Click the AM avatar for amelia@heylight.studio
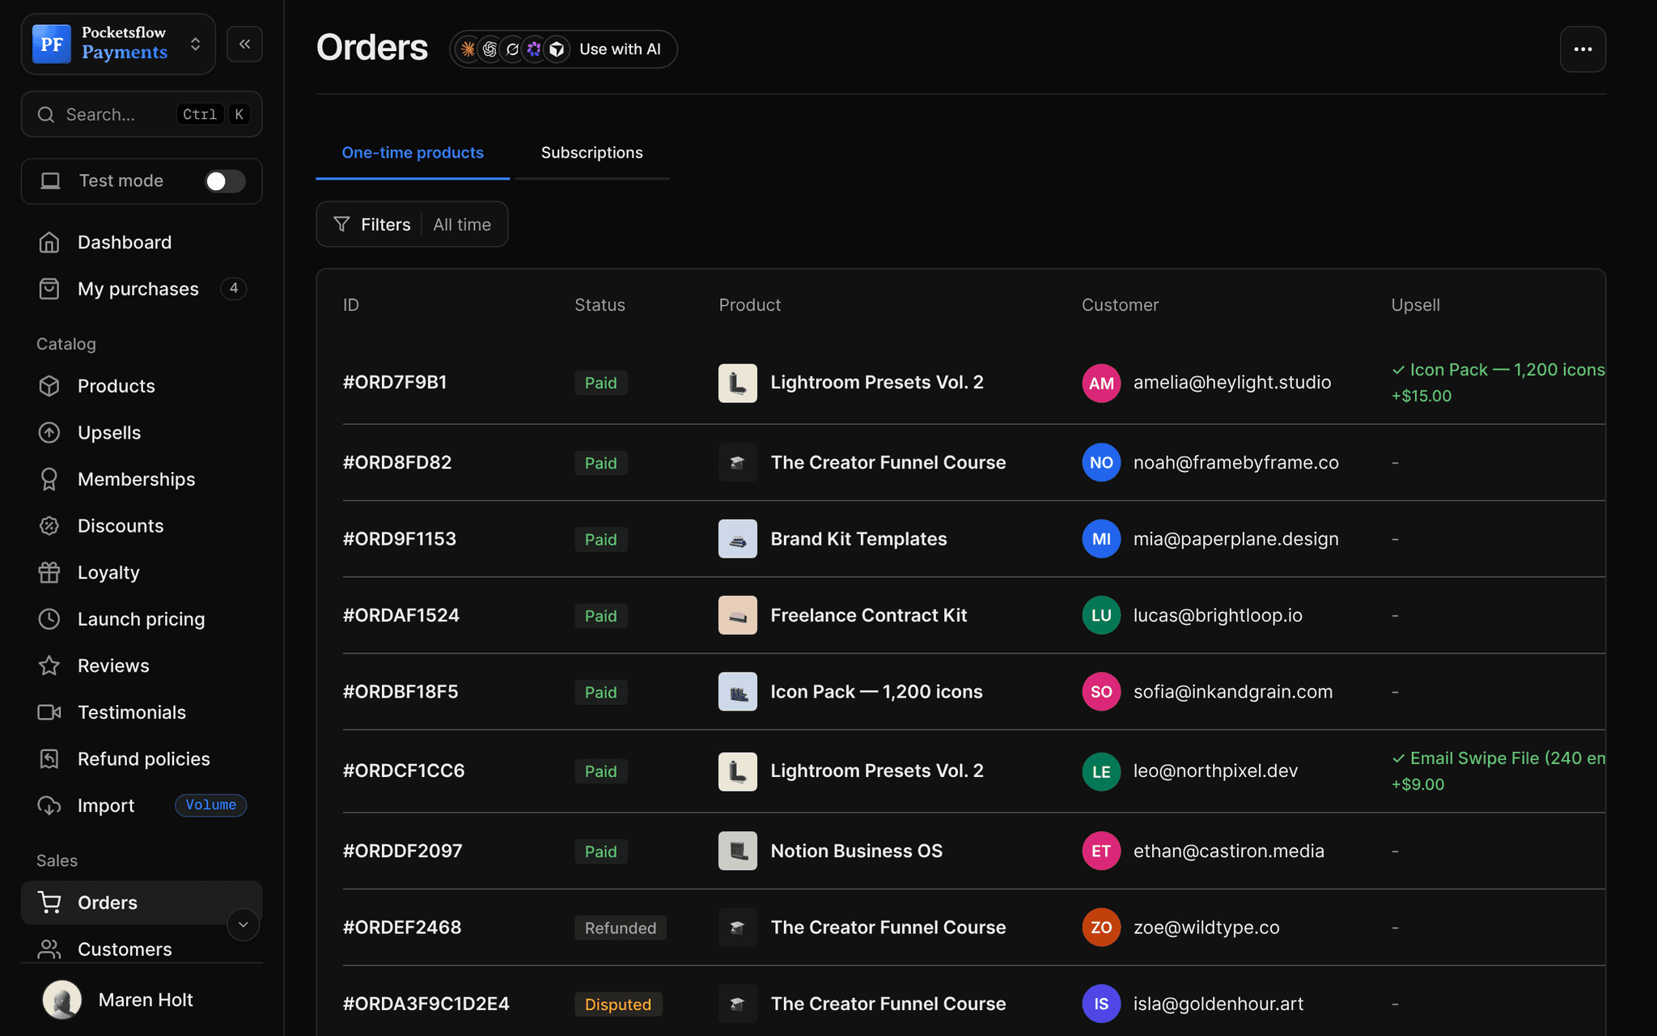The image size is (1657, 1036). 1101,383
